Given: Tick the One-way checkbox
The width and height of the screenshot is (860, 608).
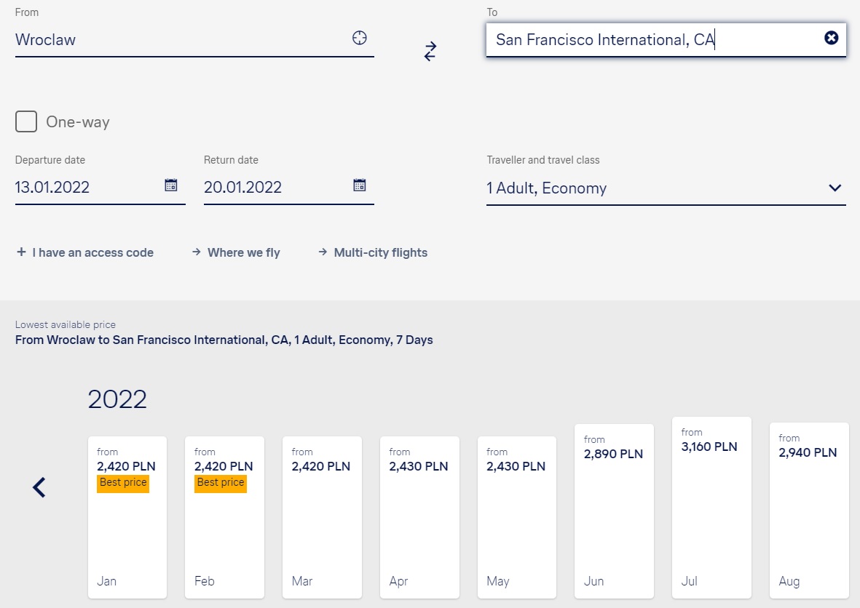Looking at the screenshot, I should (26, 121).
